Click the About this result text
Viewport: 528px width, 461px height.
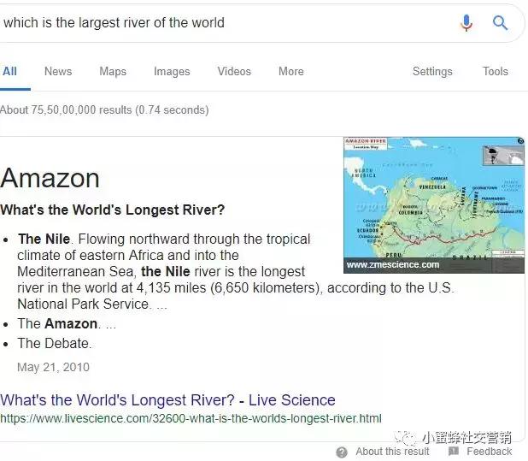pyautogui.click(x=392, y=452)
